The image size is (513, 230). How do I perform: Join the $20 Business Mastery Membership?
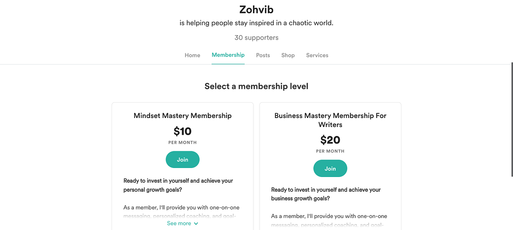coord(330,168)
